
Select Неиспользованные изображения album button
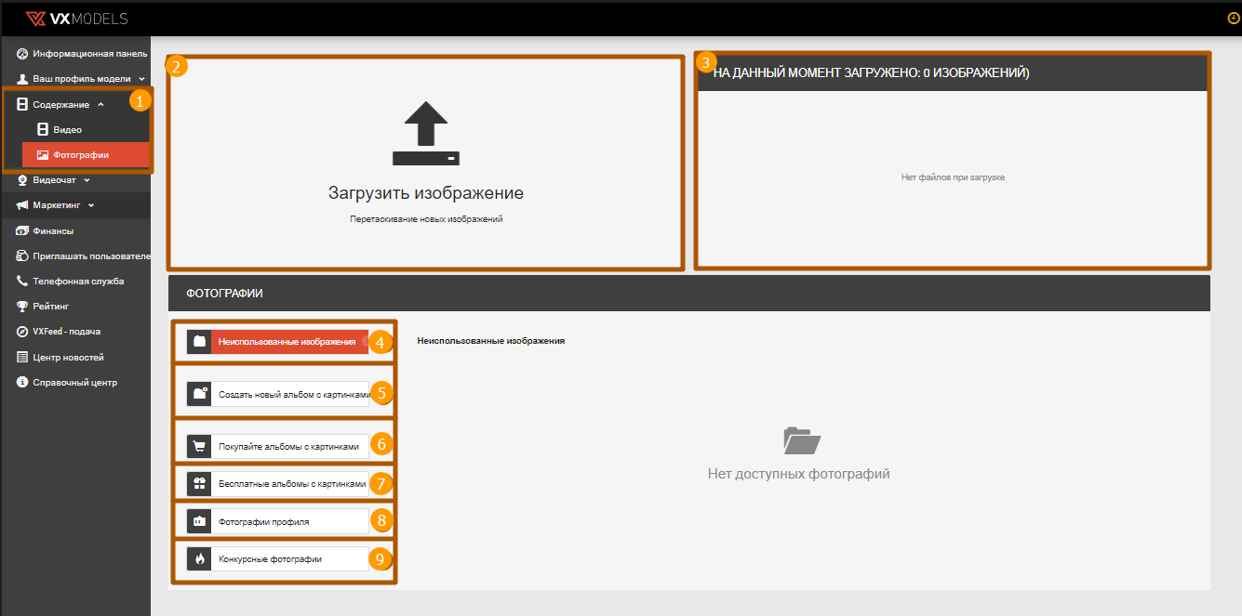point(287,342)
